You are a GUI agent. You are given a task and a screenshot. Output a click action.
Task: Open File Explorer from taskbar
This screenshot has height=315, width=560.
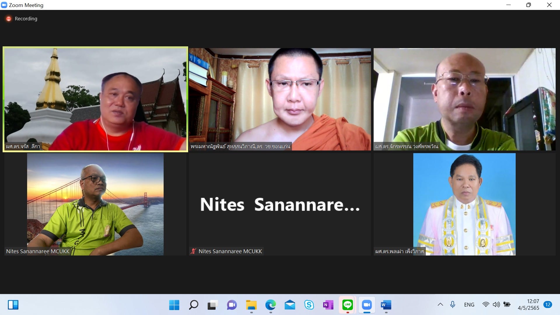[251, 305]
